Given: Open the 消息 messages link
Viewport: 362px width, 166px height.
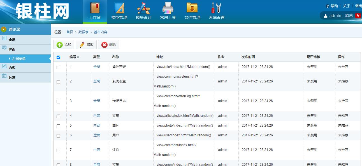Looking at the screenshot, I should click(x=349, y=16).
